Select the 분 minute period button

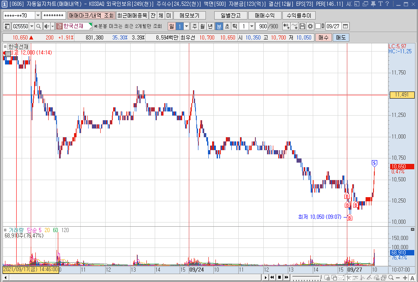click(219, 26)
